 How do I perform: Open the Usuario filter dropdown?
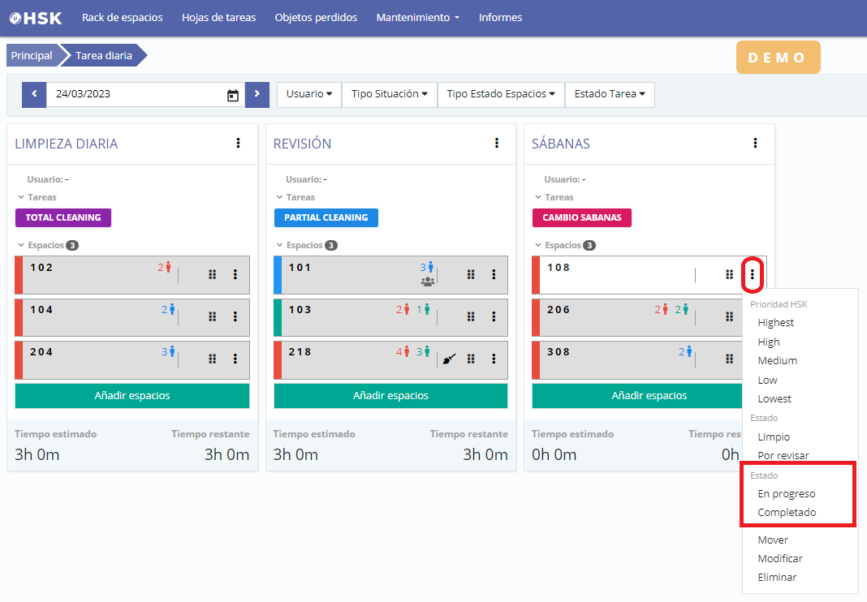click(x=309, y=94)
